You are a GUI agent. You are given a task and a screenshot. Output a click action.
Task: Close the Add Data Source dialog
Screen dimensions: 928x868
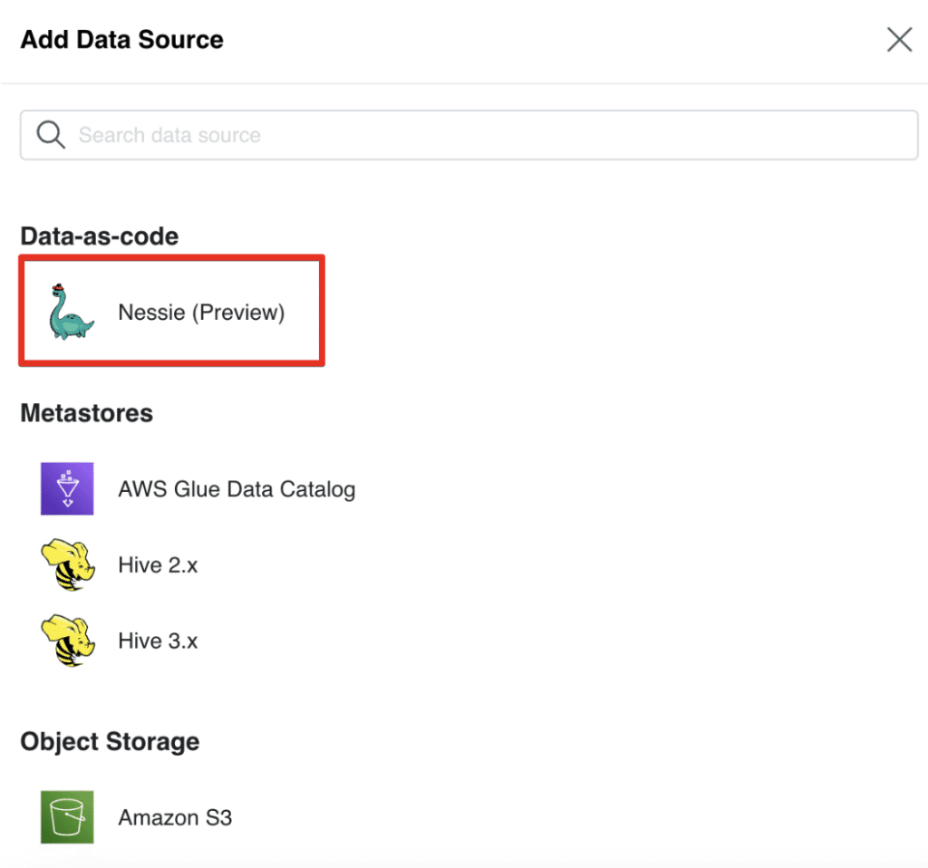click(x=899, y=40)
